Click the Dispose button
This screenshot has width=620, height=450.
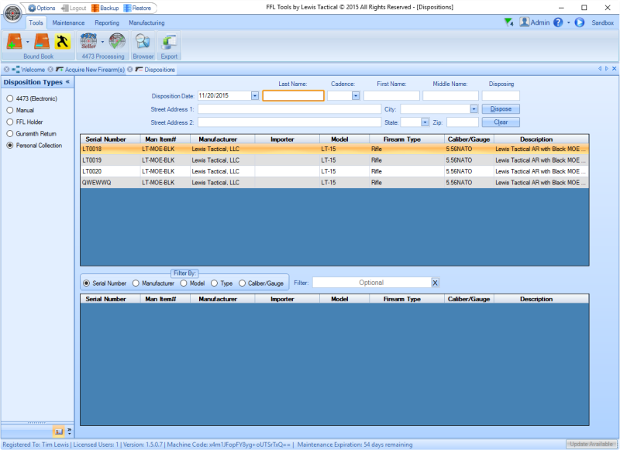pos(501,109)
